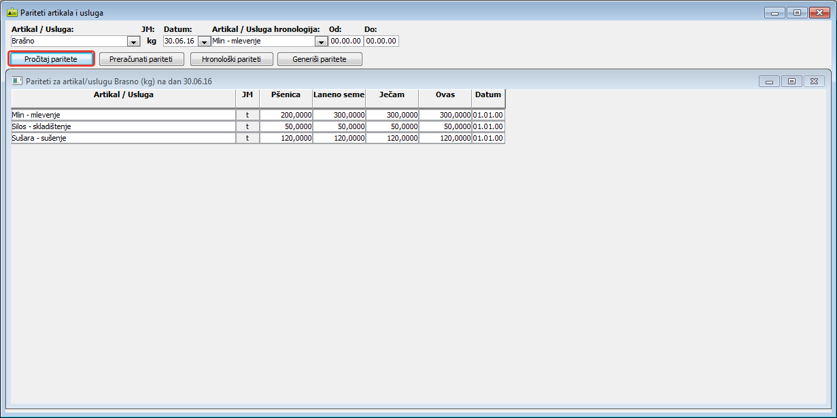
Task: Click the Pariteti artikala window title icon
Action: (x=12, y=13)
